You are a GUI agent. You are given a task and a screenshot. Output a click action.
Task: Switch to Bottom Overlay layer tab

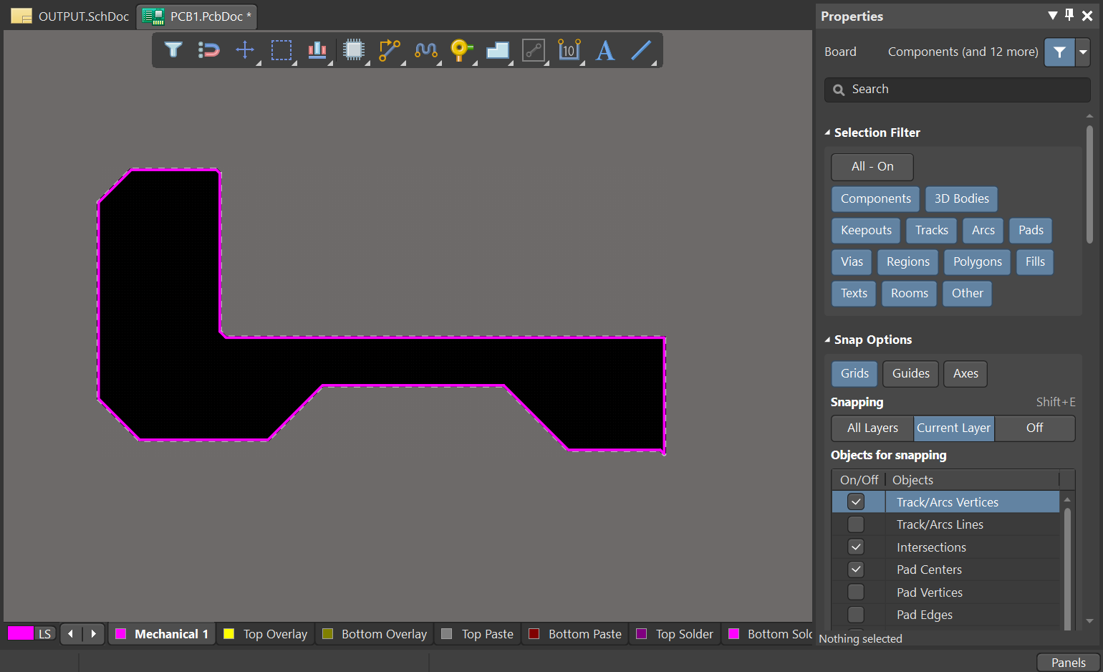click(x=375, y=634)
